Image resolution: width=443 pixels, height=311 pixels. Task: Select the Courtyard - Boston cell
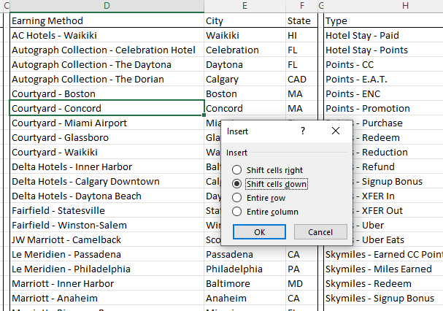(107, 94)
